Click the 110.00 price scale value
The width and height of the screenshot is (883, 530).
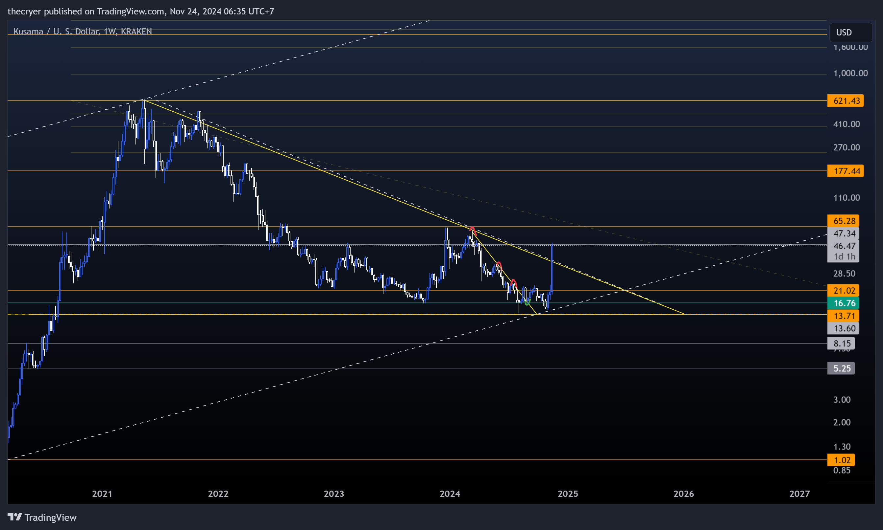pyautogui.click(x=846, y=198)
